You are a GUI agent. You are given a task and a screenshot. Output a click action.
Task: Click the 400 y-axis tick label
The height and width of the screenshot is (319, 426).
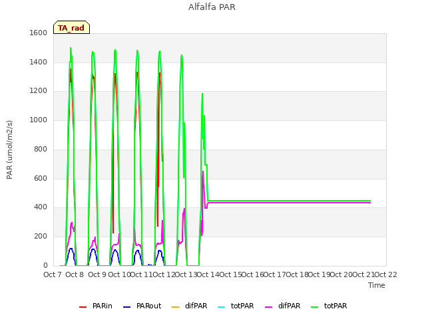pos(41,207)
